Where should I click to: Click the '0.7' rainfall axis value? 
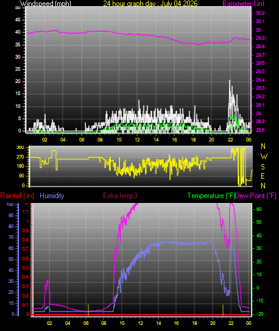pyautogui.click(x=26, y=249)
